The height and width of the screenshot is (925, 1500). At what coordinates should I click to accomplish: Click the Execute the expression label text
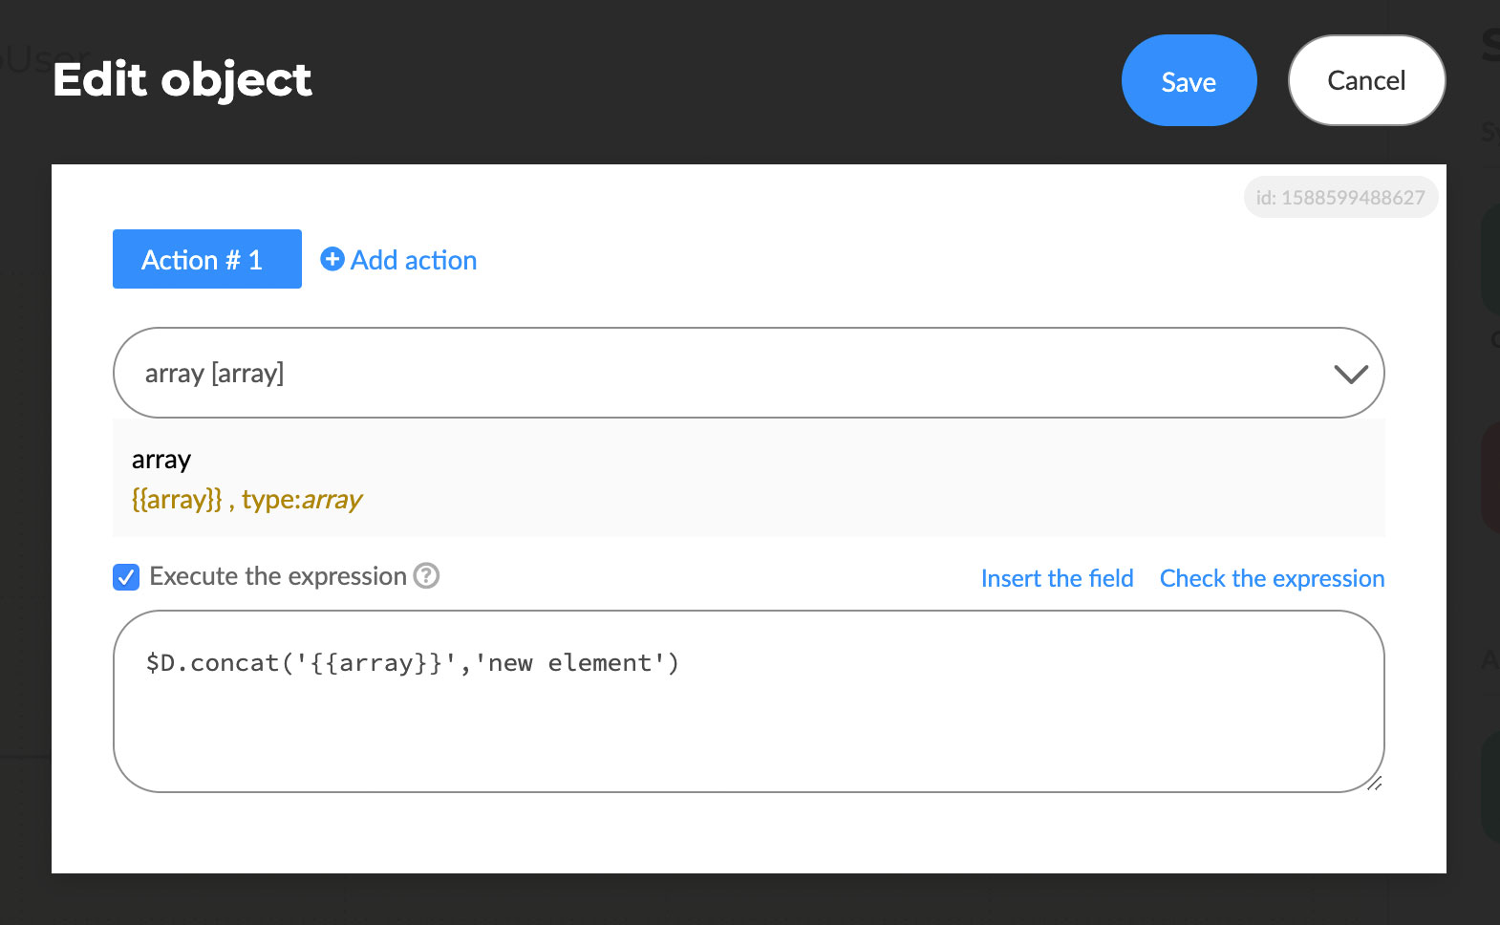click(278, 576)
